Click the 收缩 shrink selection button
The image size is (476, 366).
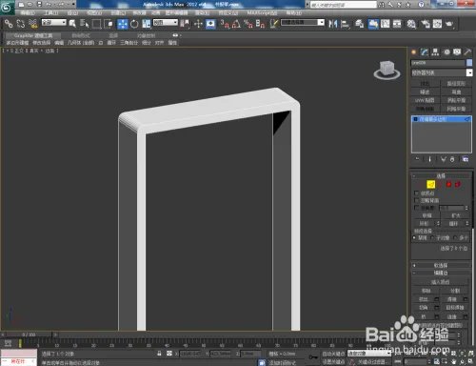coord(426,215)
